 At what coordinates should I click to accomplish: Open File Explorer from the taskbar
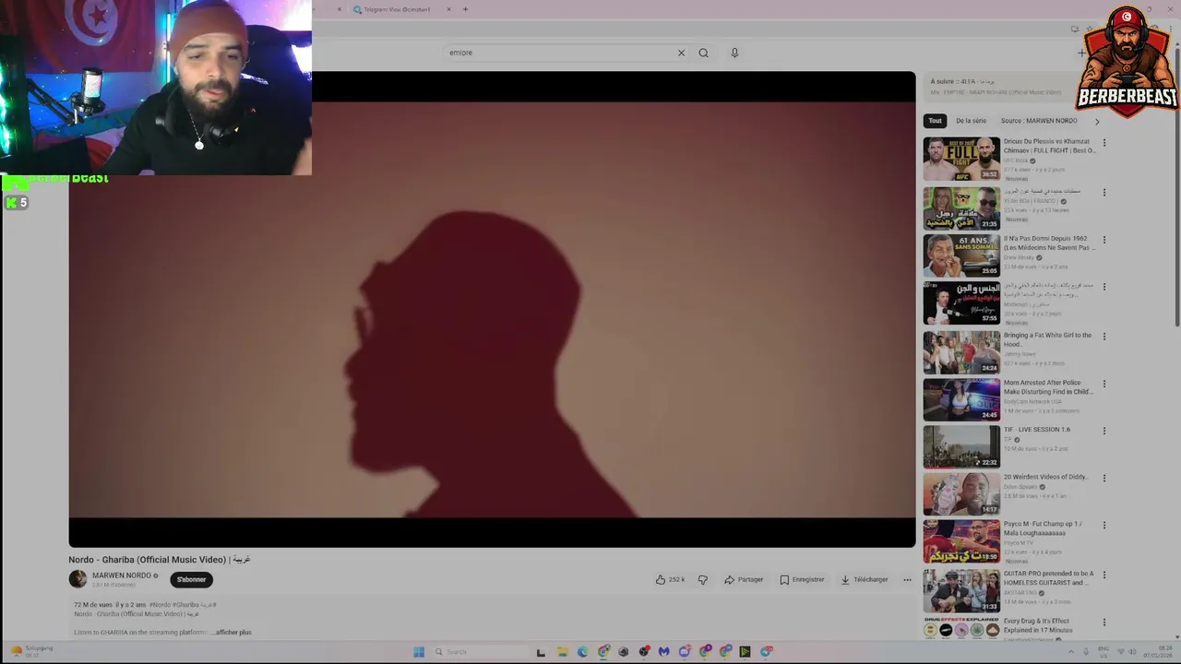coord(562,652)
